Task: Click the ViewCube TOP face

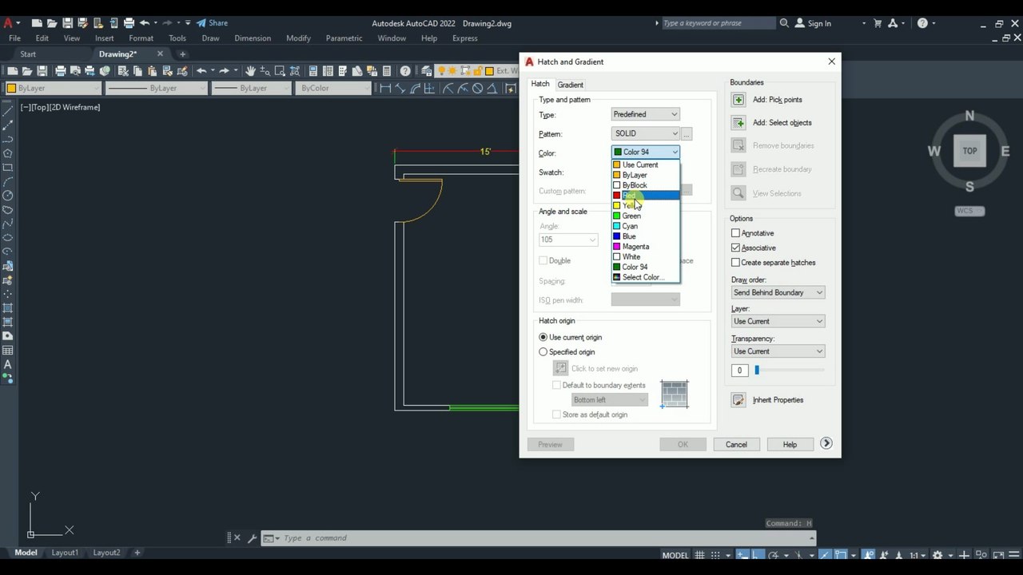Action: [969, 150]
